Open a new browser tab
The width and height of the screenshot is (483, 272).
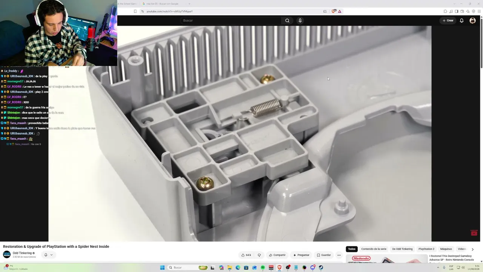click(189, 4)
